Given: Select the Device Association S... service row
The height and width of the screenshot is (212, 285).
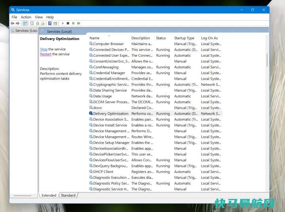Looking at the screenshot, I should (x=156, y=119).
